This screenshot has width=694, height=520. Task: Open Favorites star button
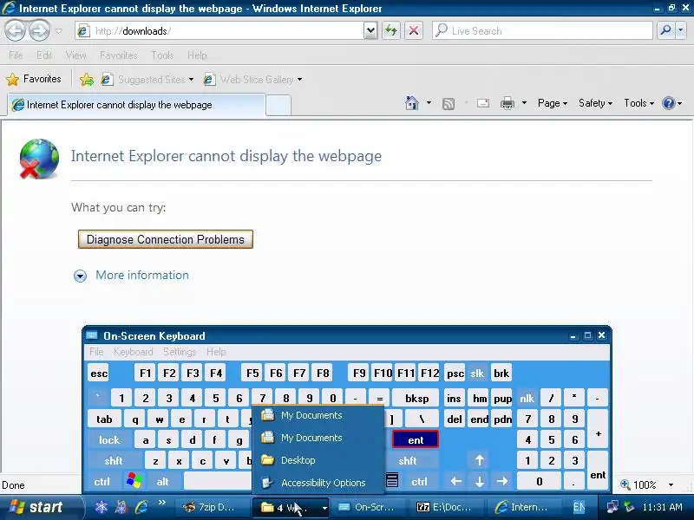pyautogui.click(x=34, y=79)
